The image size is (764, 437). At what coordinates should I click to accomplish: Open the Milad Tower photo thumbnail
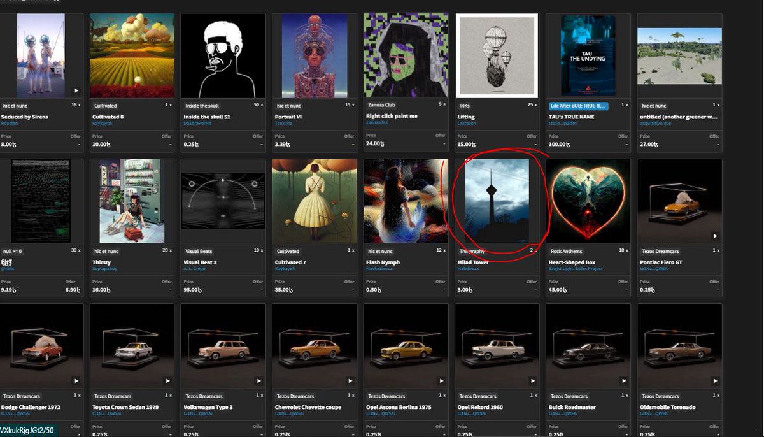click(497, 201)
